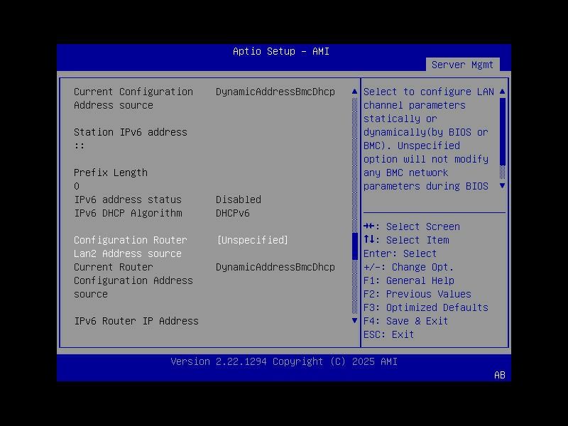The image size is (568, 426).
Task: Toggle IPv6 address status from Disabled
Action: tap(239, 200)
